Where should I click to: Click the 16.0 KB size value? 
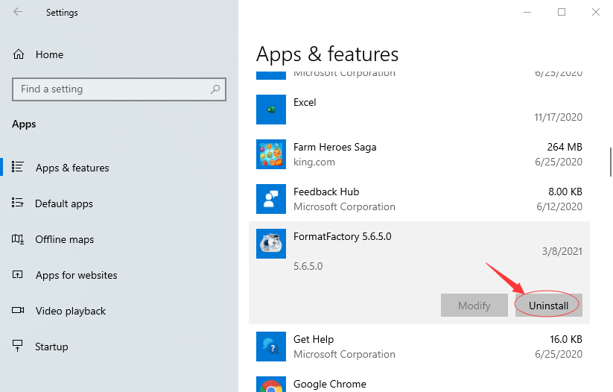point(565,339)
